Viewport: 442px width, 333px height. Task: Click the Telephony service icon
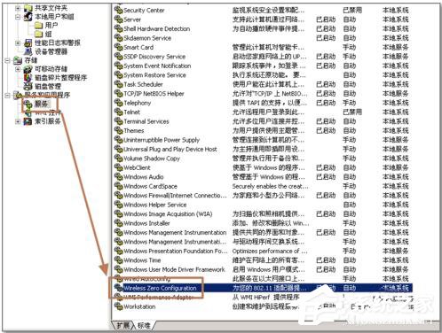(x=118, y=103)
